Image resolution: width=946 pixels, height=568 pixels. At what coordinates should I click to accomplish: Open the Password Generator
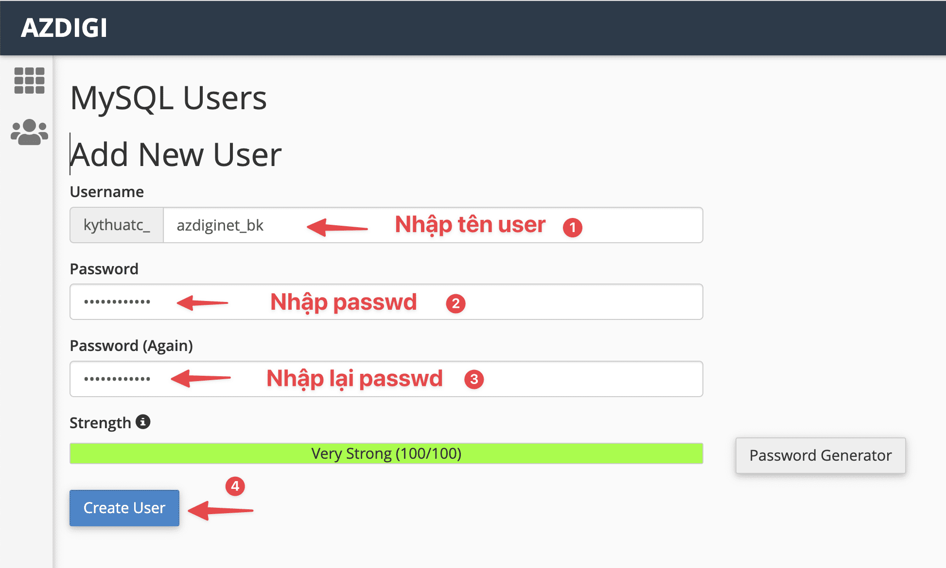coord(820,455)
